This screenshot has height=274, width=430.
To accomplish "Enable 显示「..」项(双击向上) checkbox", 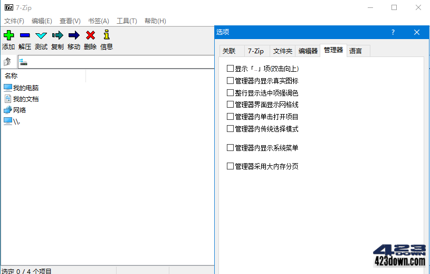I will click(x=230, y=68).
